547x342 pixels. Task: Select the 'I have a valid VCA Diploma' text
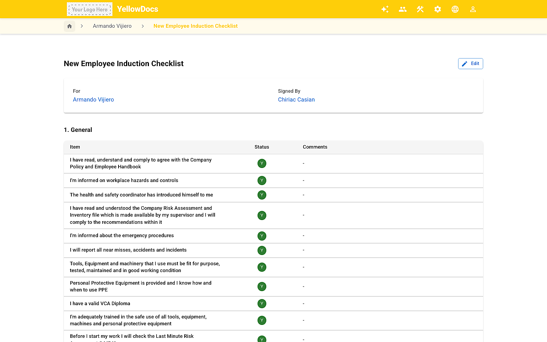coord(100,304)
